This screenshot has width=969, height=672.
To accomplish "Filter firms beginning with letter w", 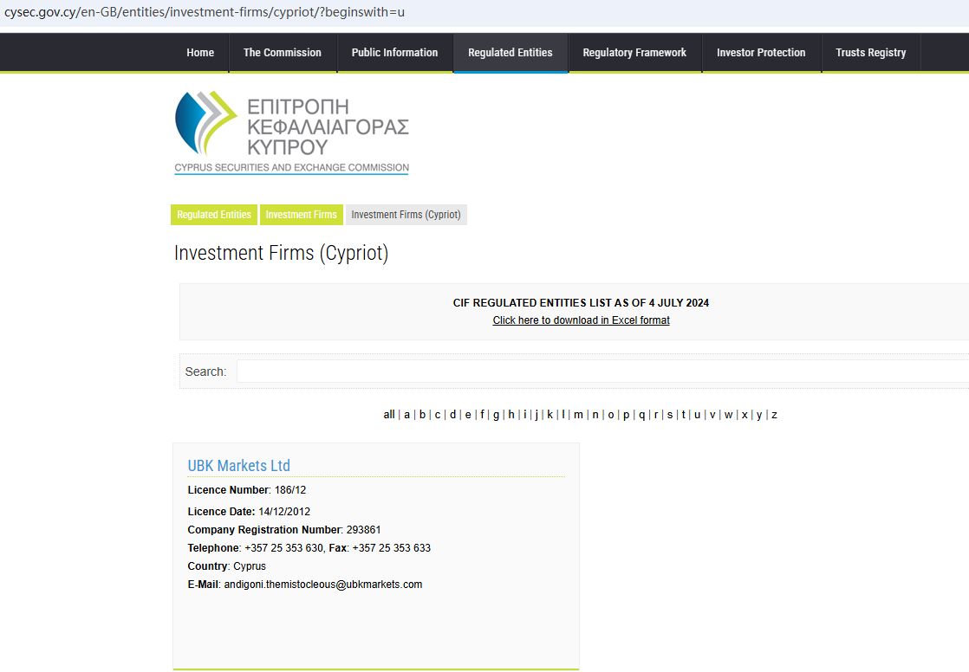I will (x=728, y=415).
